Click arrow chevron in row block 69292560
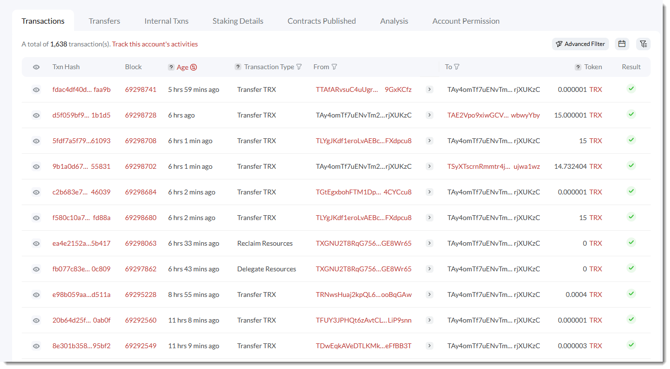Viewport: 670px width, 369px height. coord(429,320)
